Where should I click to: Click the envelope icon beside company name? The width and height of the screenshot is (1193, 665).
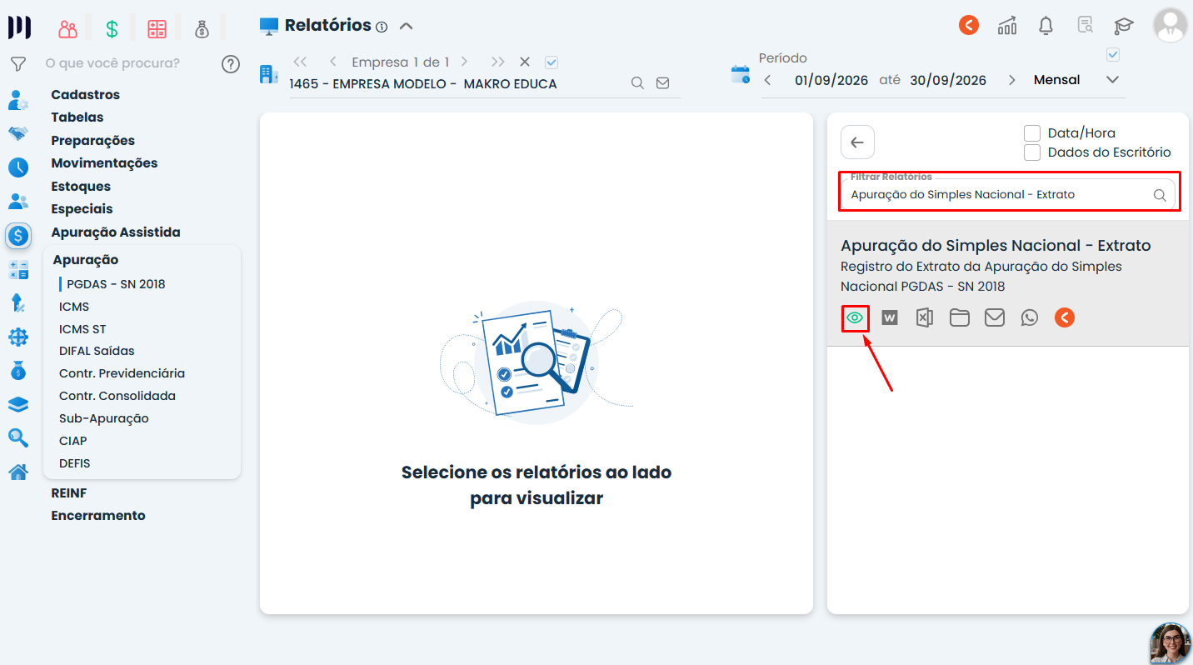click(662, 83)
